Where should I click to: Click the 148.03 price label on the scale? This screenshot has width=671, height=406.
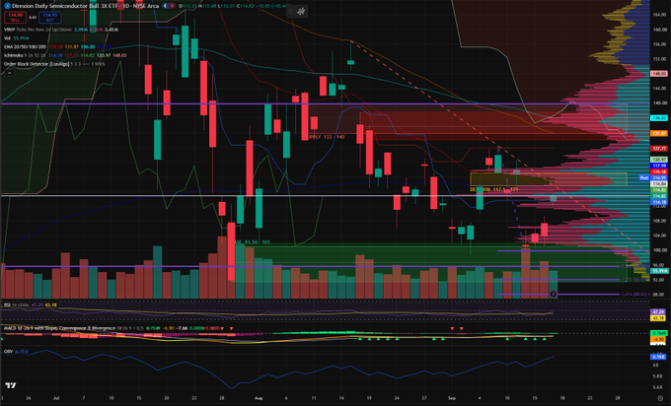658,74
